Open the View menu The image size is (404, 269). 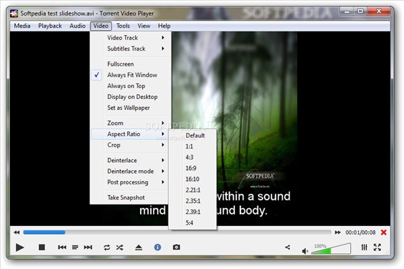(144, 26)
